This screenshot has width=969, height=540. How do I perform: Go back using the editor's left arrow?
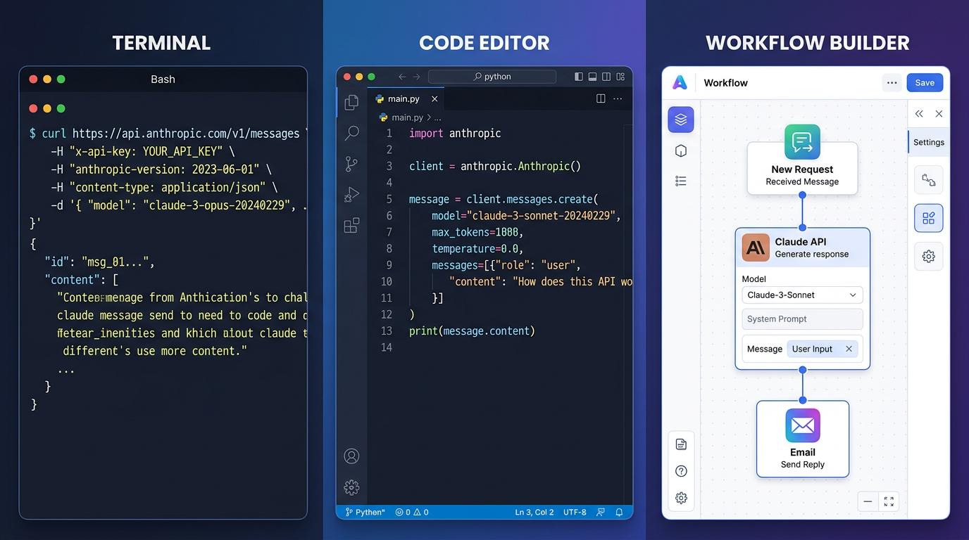click(402, 77)
